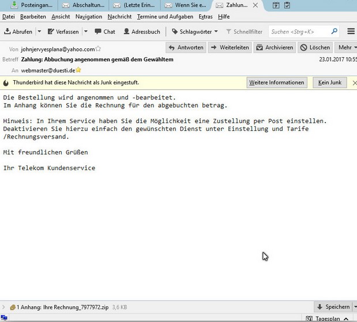Open the calendar tab icon
Viewport: 357px width, 322px height.
pyautogui.click(x=276, y=5)
